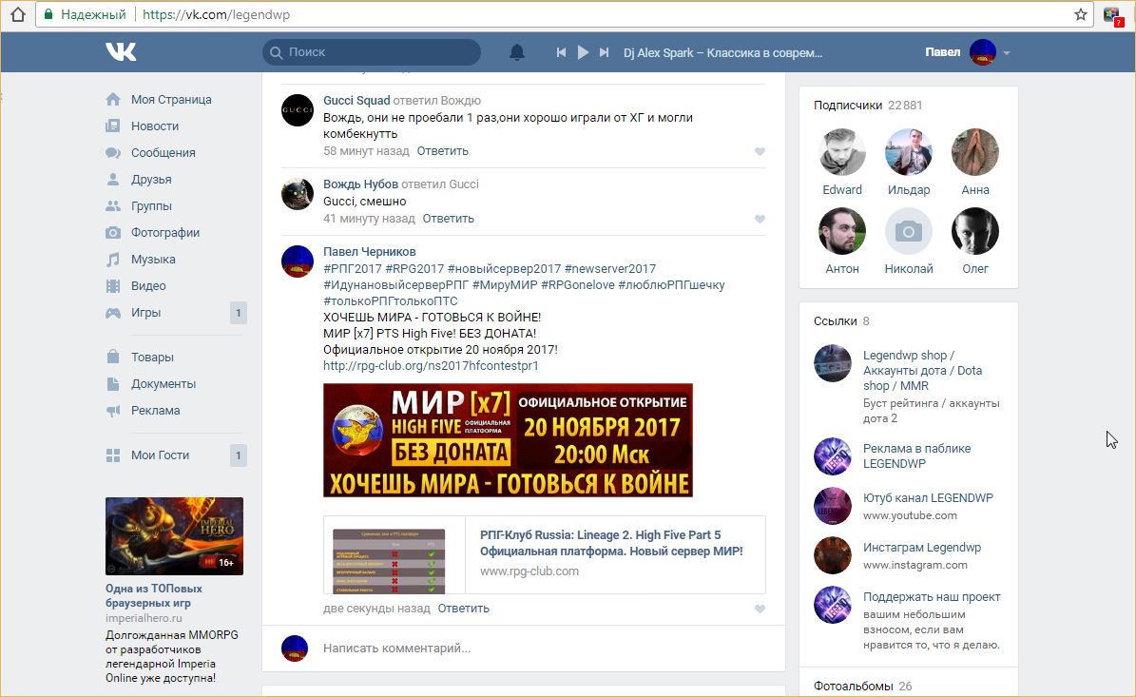The image size is (1136, 697).
Task: Open Группы in the sidebar
Action: tap(151, 205)
